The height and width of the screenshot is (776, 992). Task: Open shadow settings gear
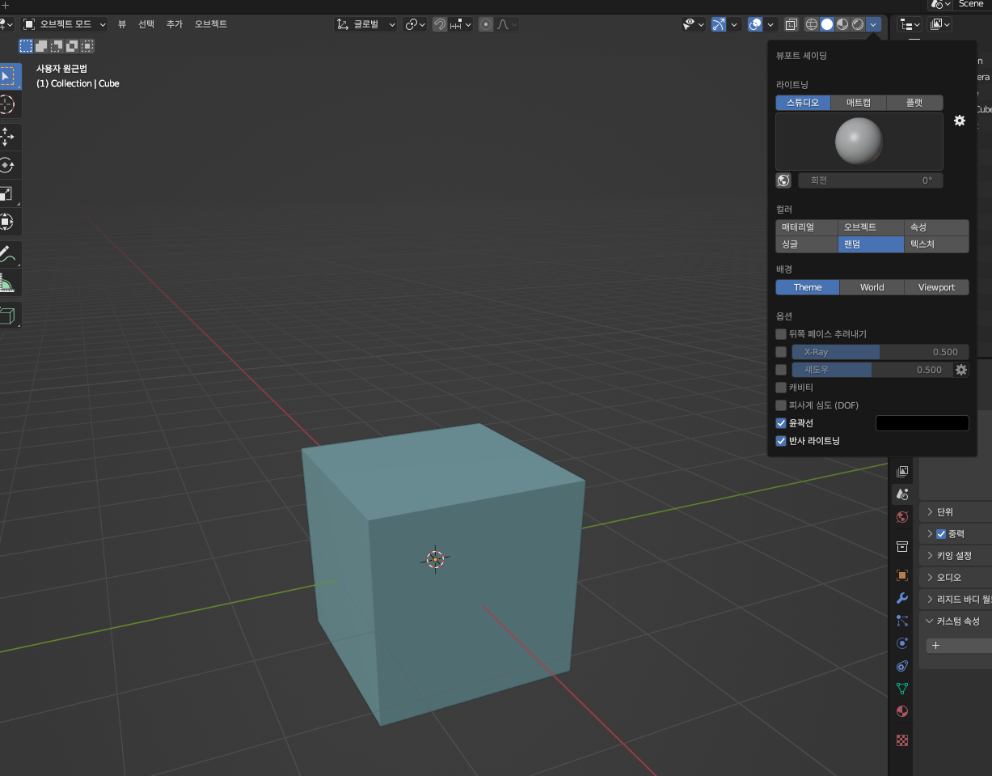click(x=961, y=370)
